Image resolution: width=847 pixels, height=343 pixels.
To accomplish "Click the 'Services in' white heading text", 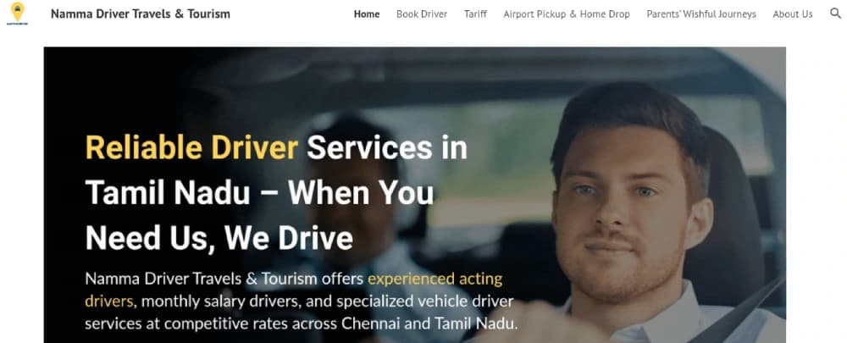I will (x=387, y=147).
